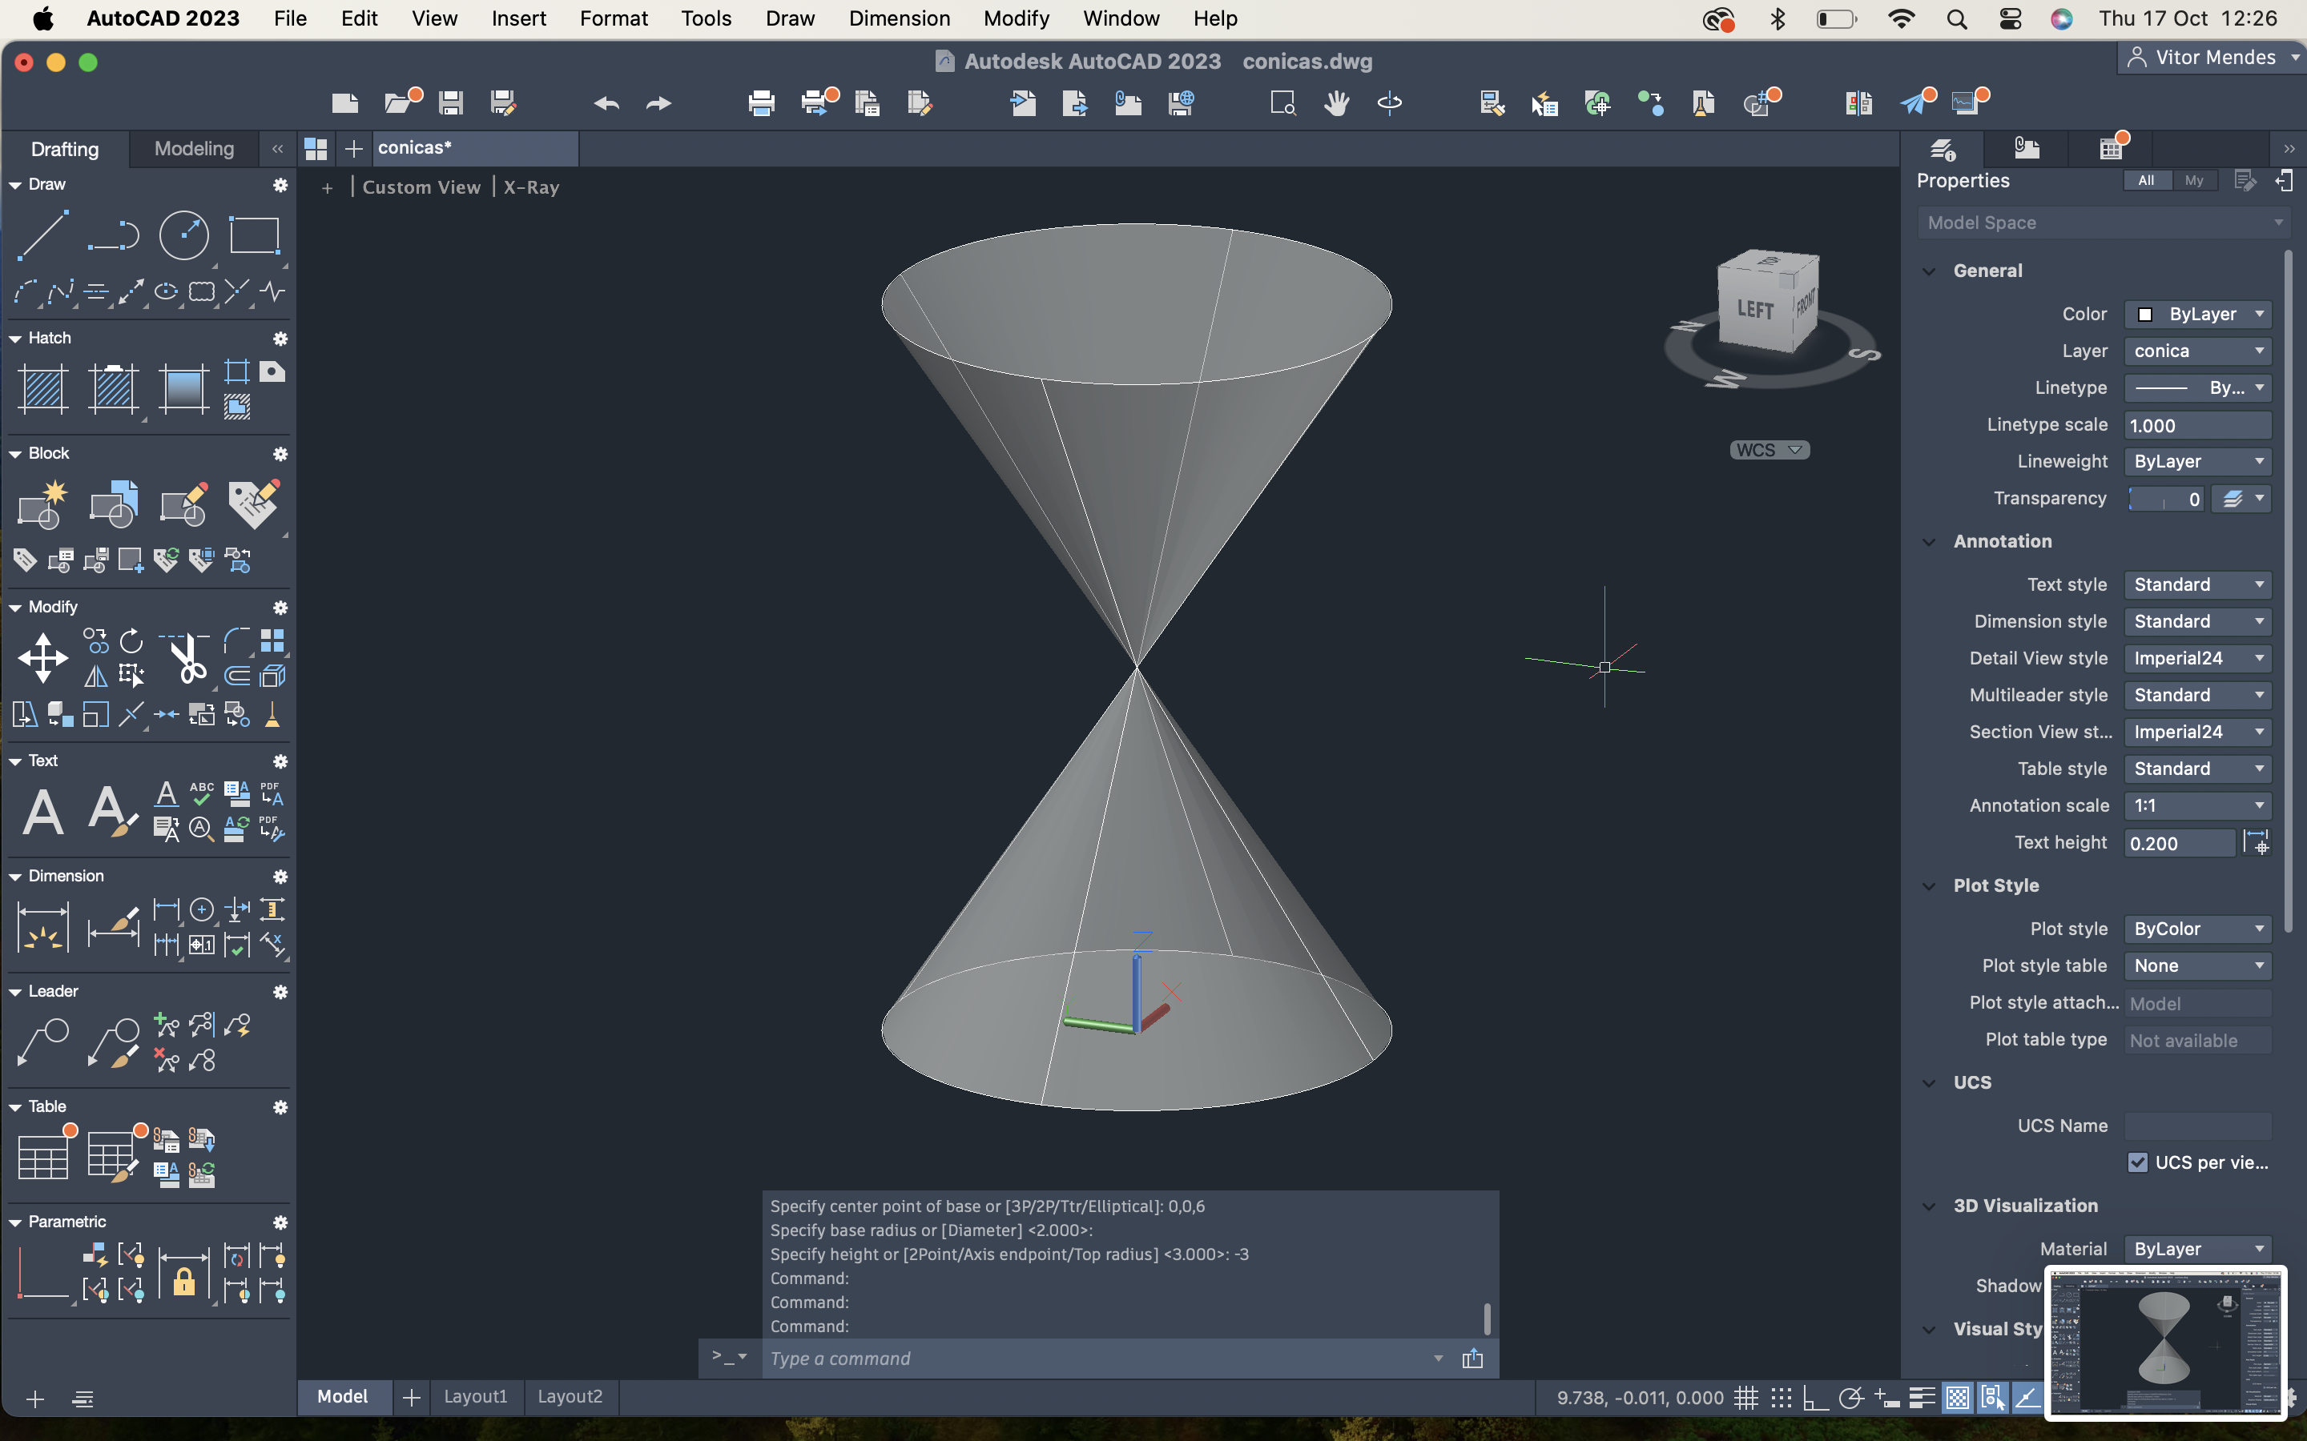Choose the Move tool in Modify panel
Screen dimensions: 2307x1441
pyautogui.click(x=43, y=659)
